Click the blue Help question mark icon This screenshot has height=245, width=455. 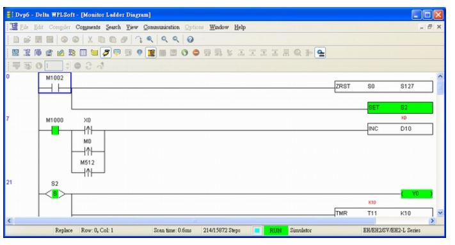190,40
